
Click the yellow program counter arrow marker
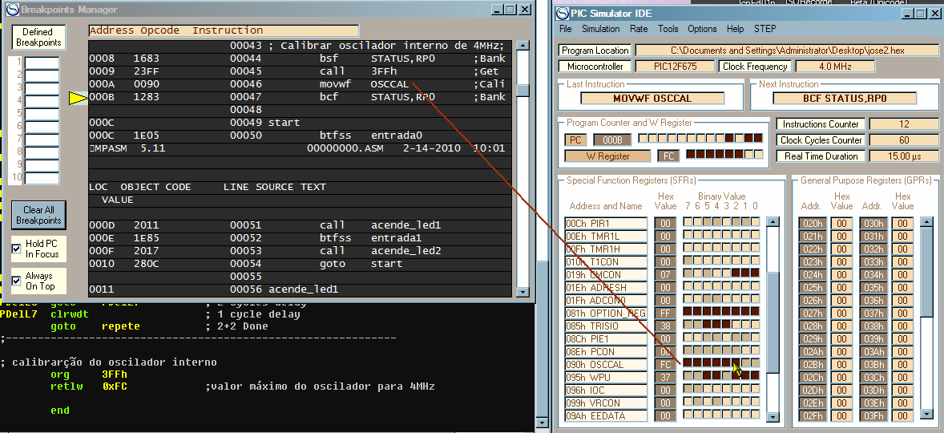tap(79, 98)
